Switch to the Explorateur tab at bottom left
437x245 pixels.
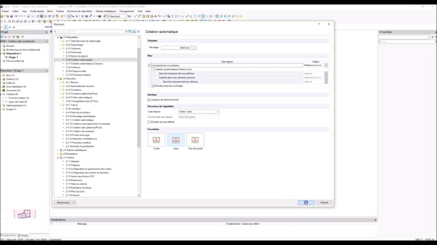(x=9, y=235)
